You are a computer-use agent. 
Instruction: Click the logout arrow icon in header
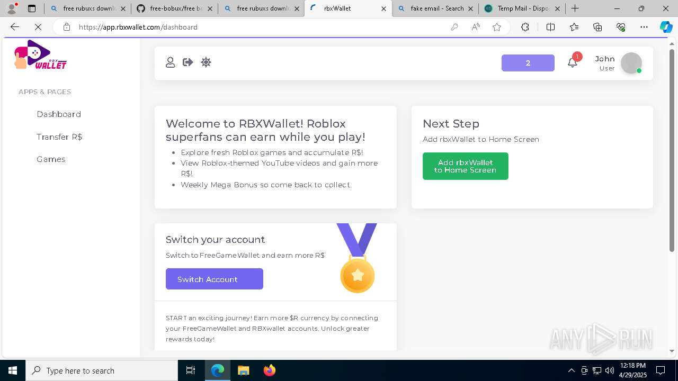click(x=188, y=62)
